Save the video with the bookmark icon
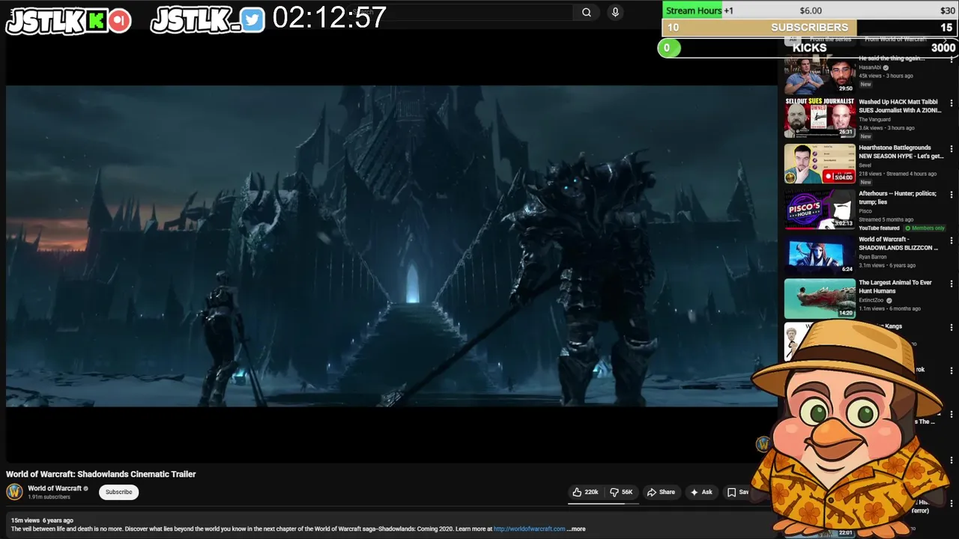 click(x=738, y=492)
